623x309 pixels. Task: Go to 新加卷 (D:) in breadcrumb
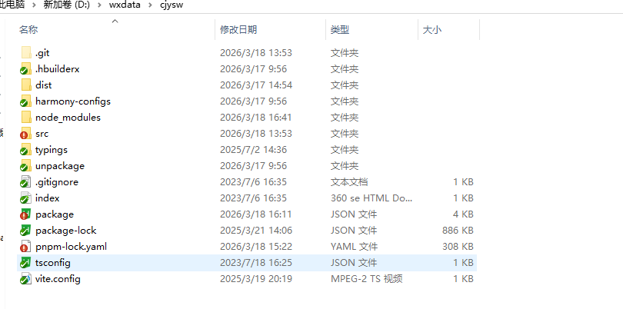pyautogui.click(x=66, y=5)
